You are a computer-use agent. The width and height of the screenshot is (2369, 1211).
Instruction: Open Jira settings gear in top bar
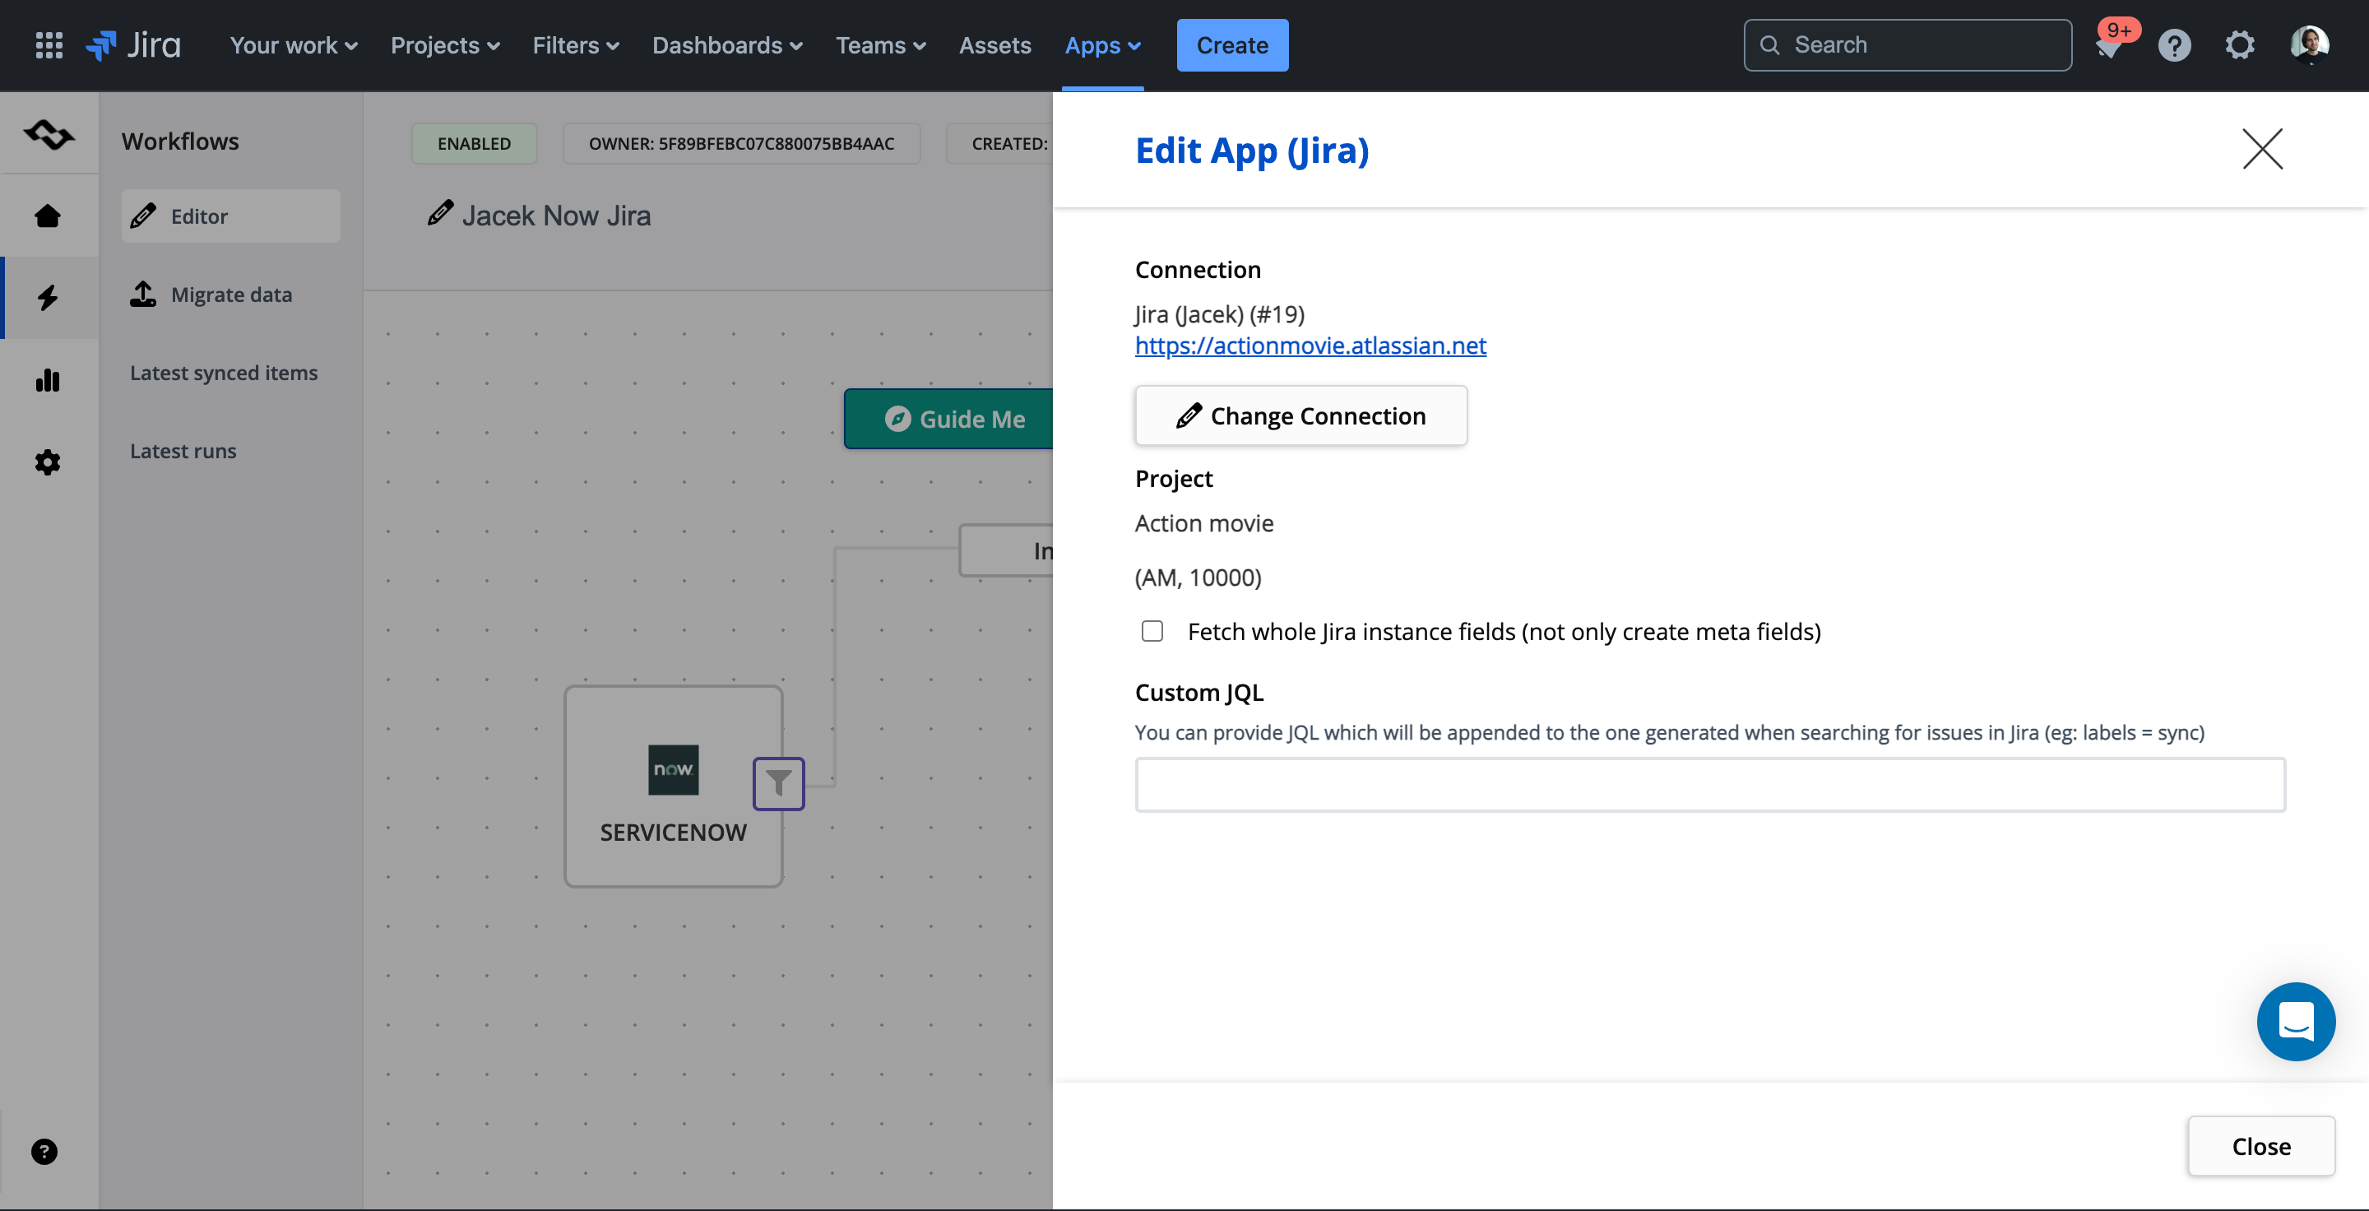pyautogui.click(x=2239, y=45)
